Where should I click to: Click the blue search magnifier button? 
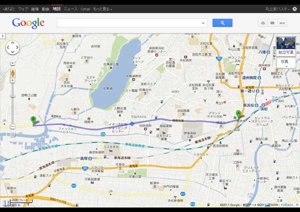click(x=222, y=23)
